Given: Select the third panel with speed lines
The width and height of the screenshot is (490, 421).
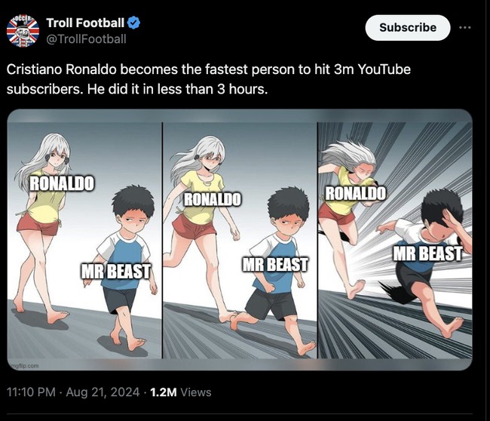Looking at the screenshot, I should tap(394, 241).
